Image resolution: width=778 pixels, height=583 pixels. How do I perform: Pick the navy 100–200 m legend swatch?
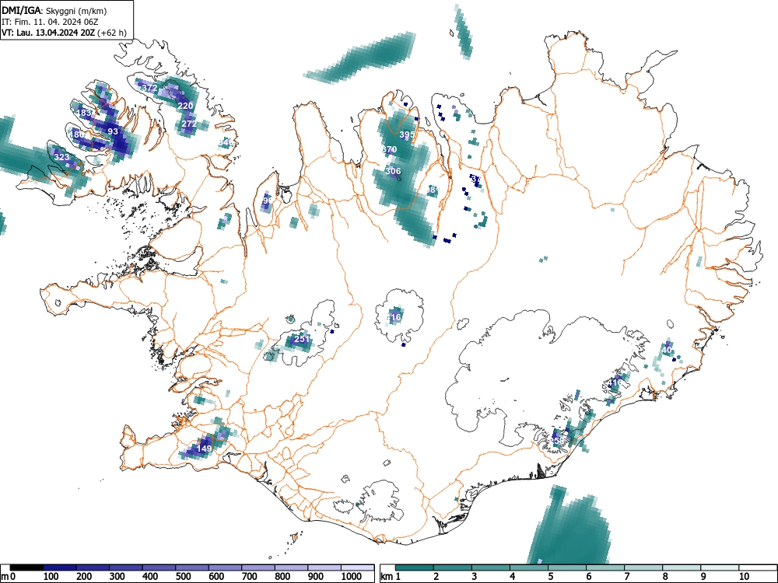point(60,567)
